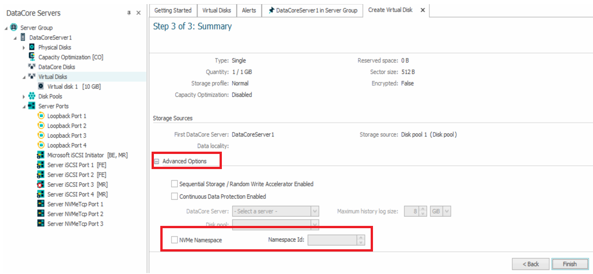Tick Continuous Data Protection Enabled checkbox
The width and height of the screenshot is (593, 274).
tap(175, 197)
